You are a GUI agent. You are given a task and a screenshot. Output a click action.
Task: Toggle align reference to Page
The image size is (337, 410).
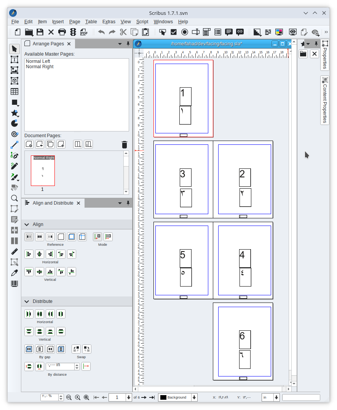[61, 237]
